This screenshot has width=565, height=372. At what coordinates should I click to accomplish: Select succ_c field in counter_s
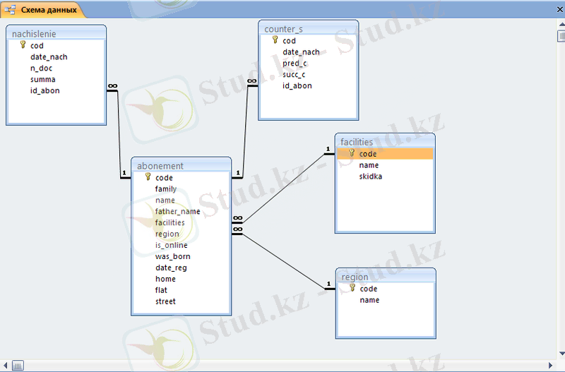[294, 74]
